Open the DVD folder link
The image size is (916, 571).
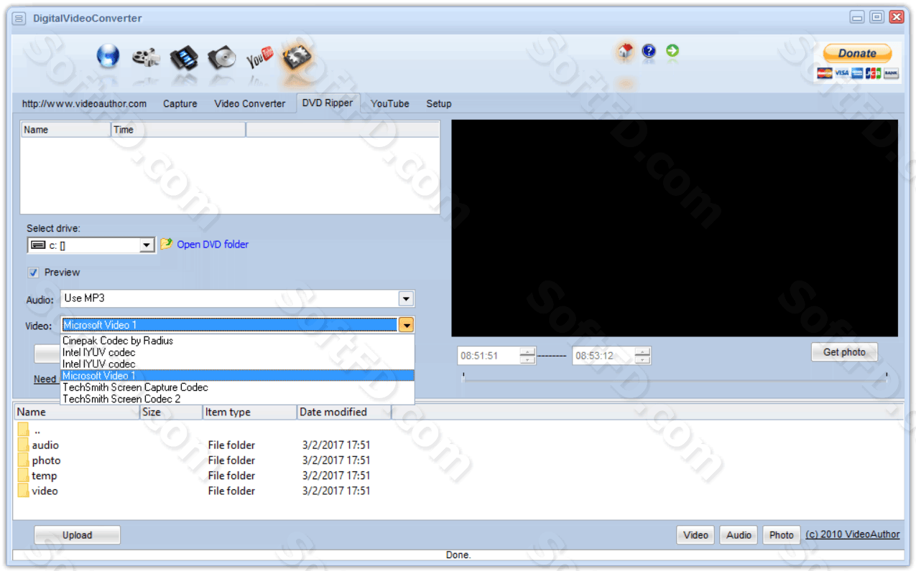(x=213, y=245)
